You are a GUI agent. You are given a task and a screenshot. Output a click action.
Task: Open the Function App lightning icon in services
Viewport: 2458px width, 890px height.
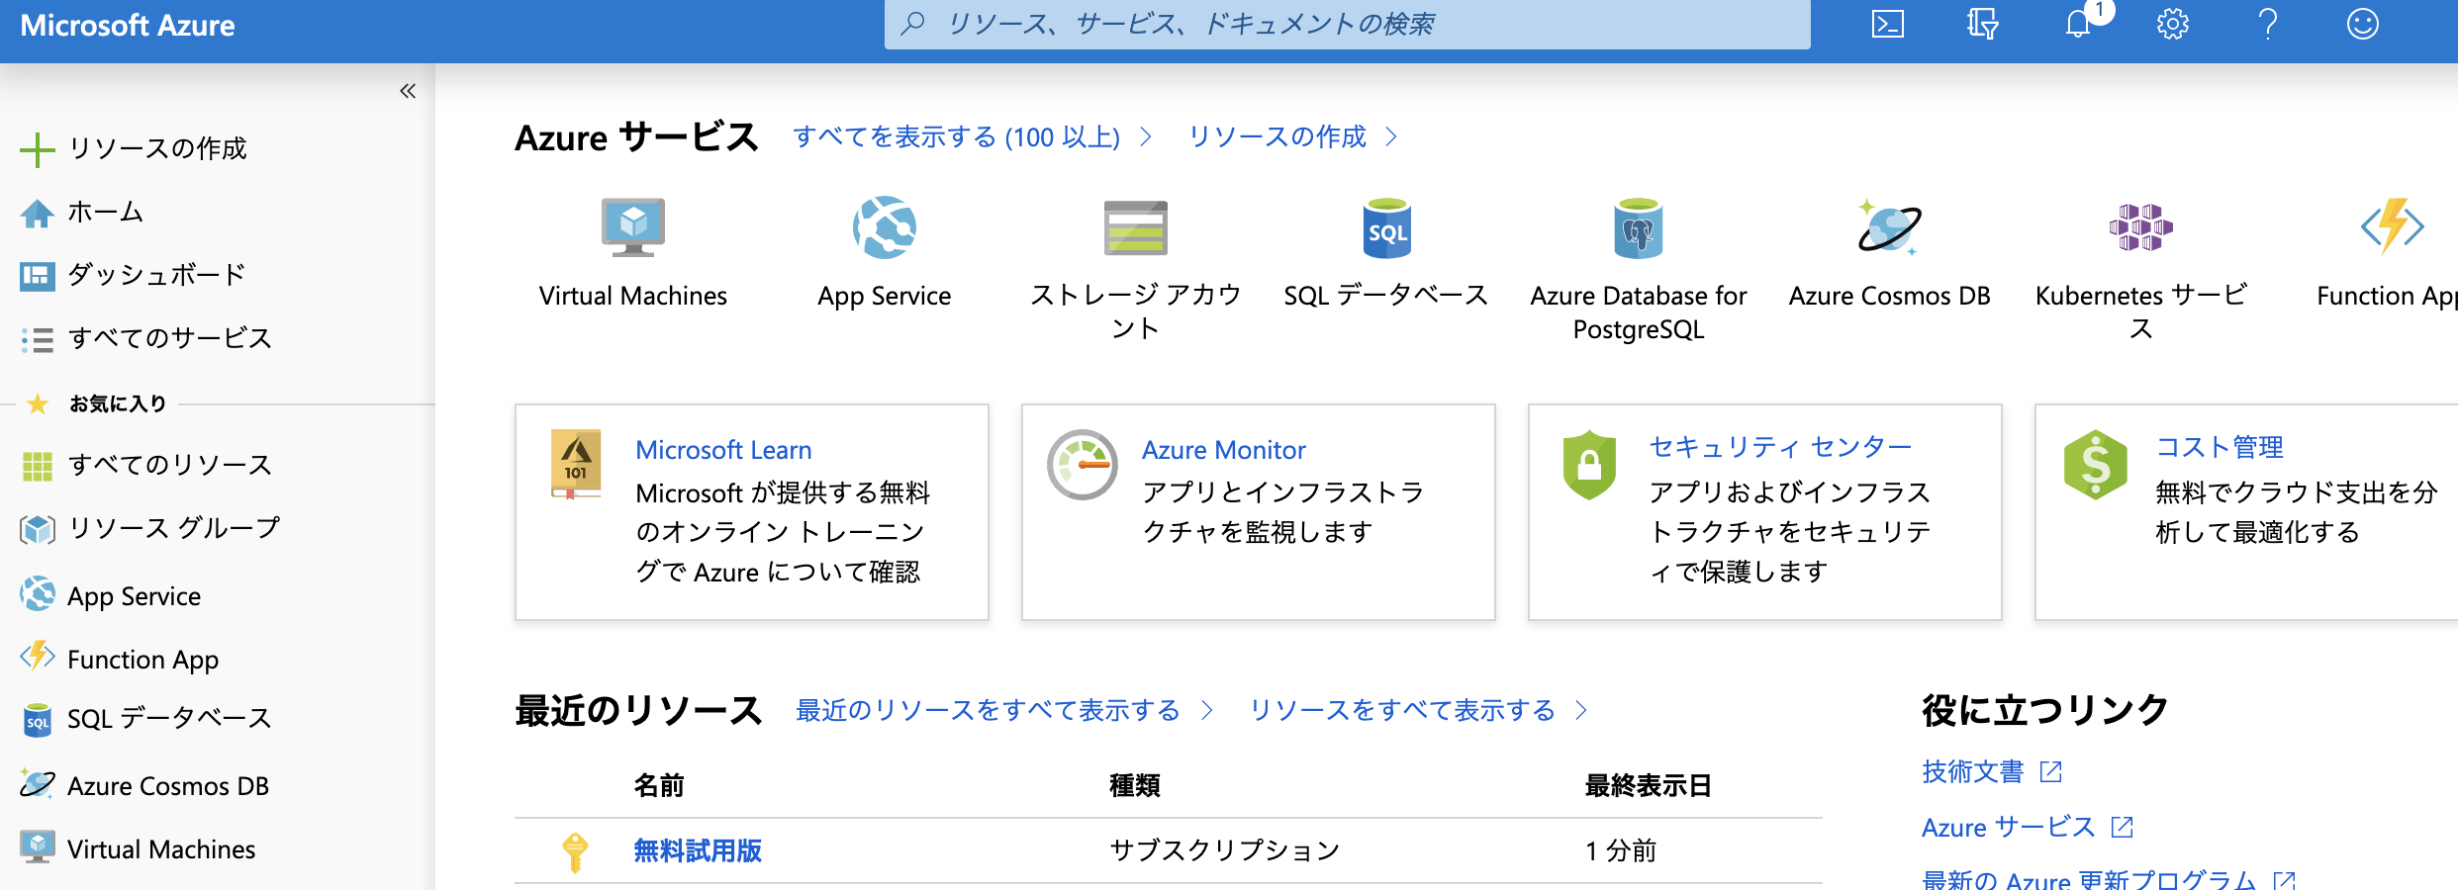[2393, 227]
